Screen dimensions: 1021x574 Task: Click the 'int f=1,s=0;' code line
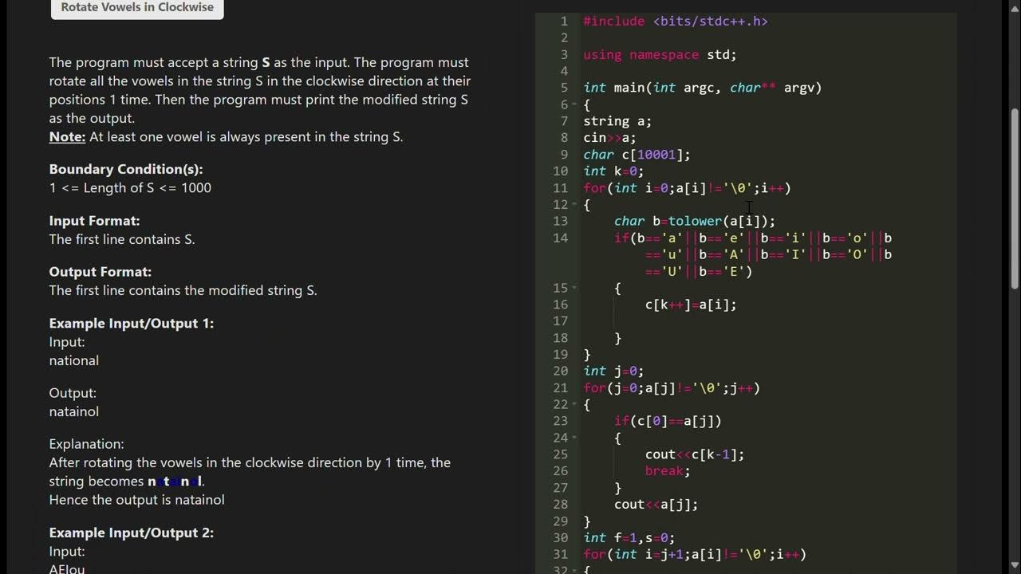click(629, 537)
